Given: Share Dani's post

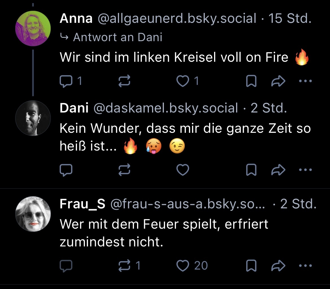Looking at the screenshot, I should (x=278, y=170).
